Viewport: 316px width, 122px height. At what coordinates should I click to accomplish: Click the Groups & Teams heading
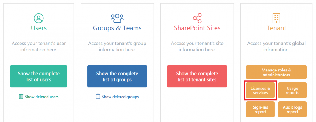(x=117, y=28)
